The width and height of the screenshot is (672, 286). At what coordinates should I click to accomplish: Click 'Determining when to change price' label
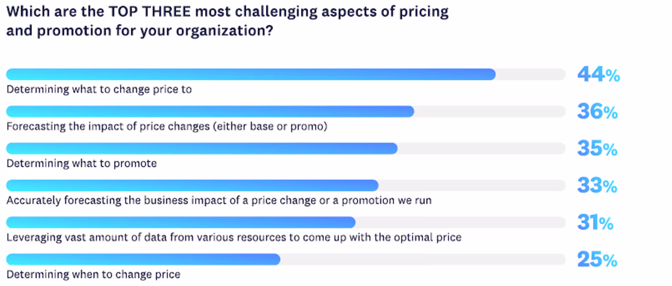coord(93,274)
